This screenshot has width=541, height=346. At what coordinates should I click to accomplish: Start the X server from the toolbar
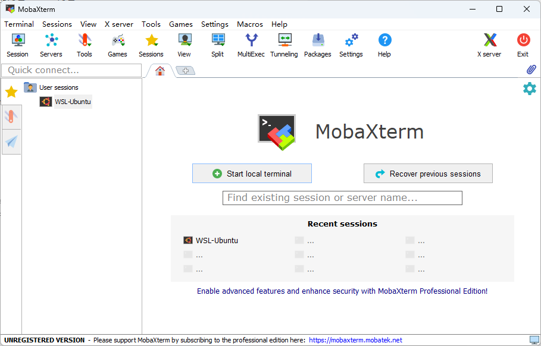click(x=489, y=45)
